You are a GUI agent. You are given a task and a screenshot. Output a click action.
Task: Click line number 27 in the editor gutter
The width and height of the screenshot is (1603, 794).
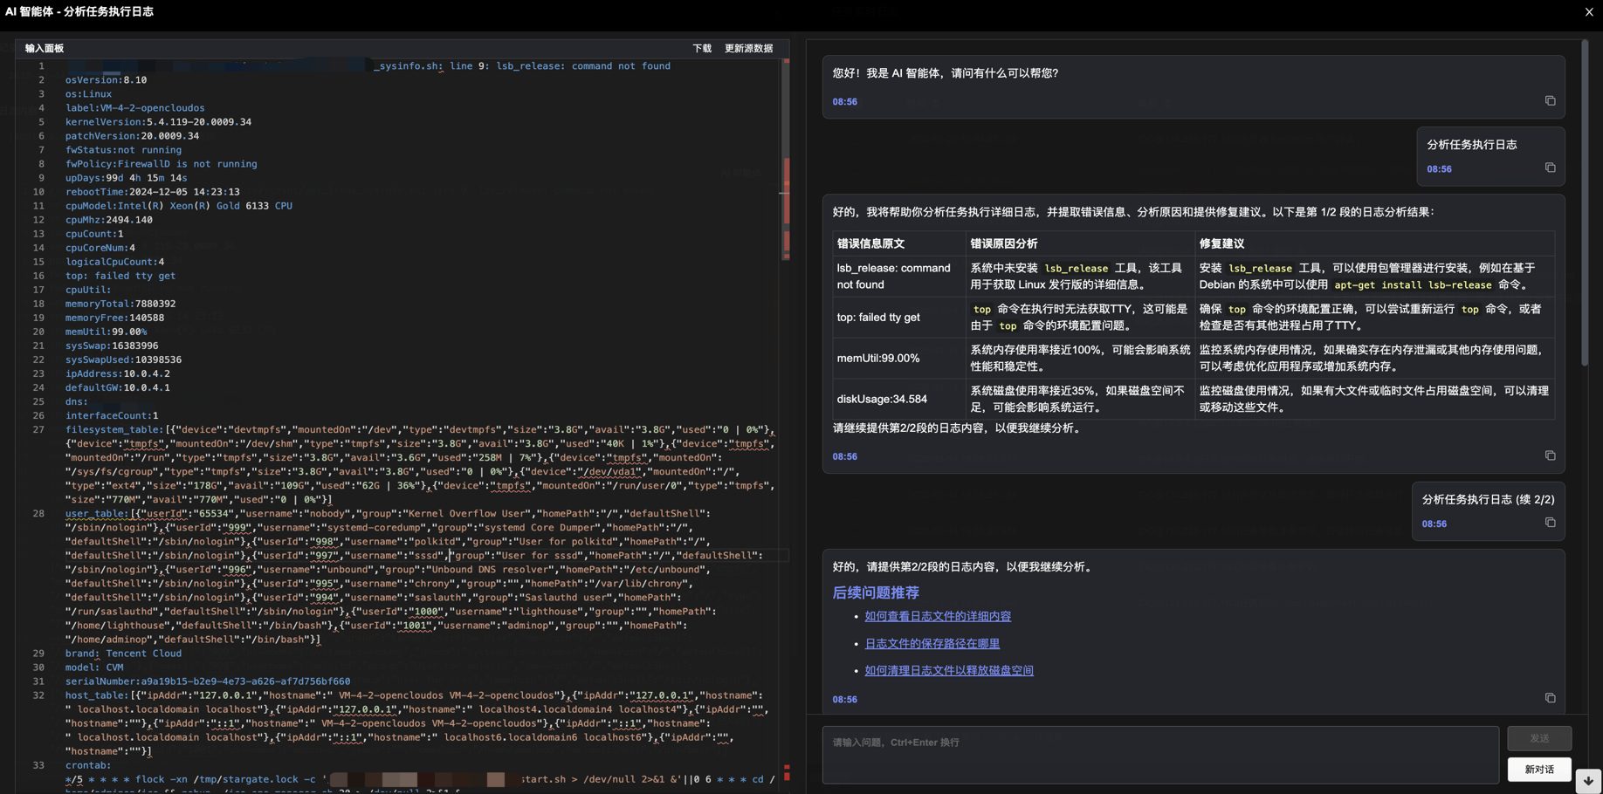(x=38, y=429)
